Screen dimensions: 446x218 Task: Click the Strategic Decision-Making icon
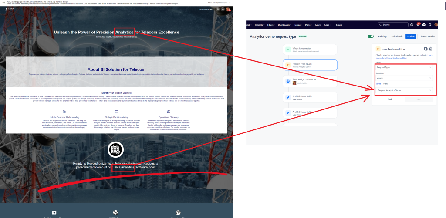(x=116, y=112)
